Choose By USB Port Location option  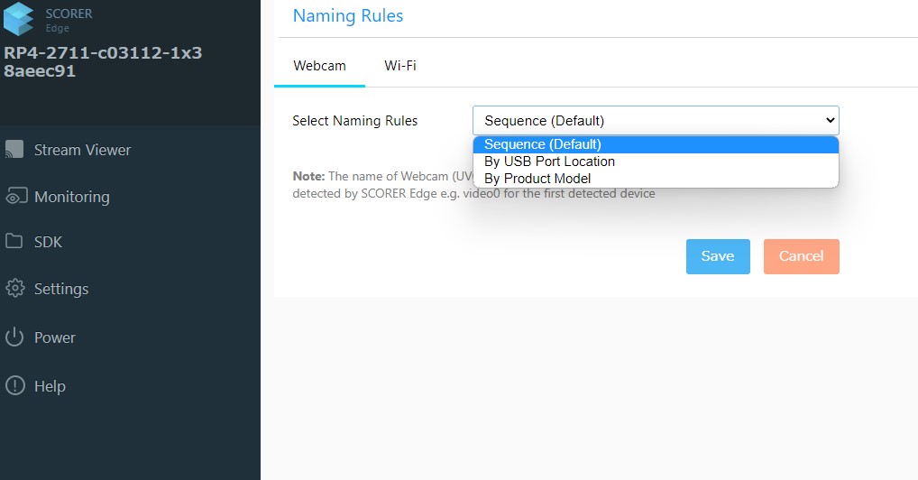coord(549,162)
